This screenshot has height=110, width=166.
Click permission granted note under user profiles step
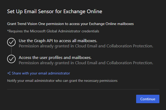[86, 63]
